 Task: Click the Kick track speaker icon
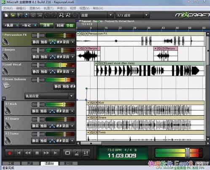click(x=8, y=111)
